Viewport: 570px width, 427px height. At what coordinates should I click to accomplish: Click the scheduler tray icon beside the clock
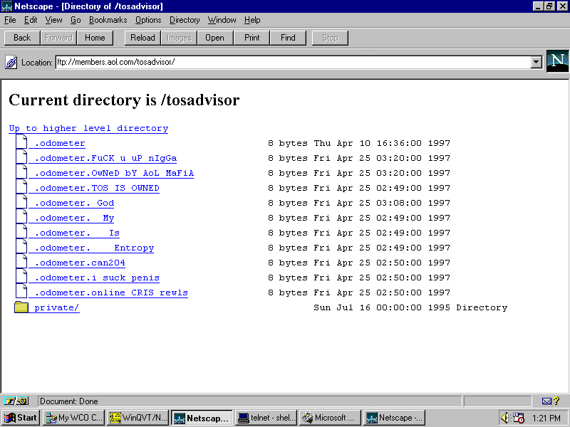(518, 418)
